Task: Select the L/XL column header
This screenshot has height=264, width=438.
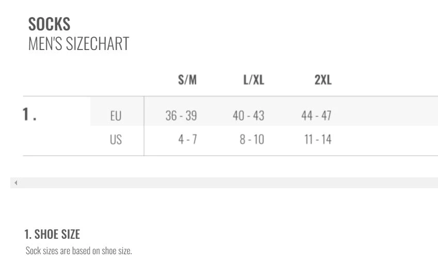Action: click(x=254, y=80)
